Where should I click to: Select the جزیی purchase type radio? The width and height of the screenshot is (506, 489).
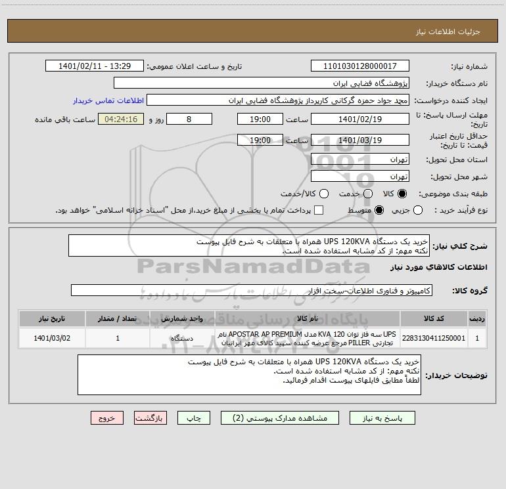418,210
